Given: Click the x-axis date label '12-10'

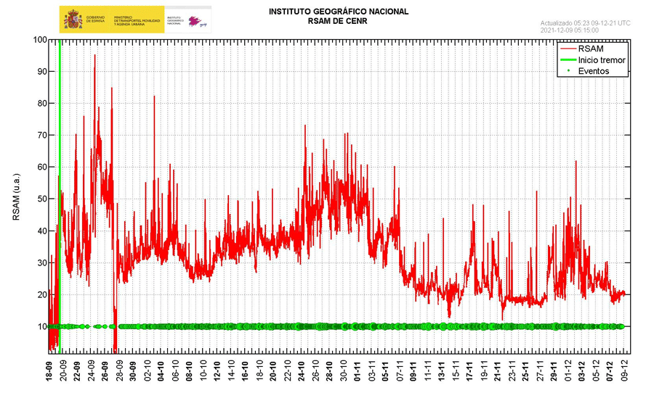Looking at the screenshot, I should pyautogui.click(x=217, y=371).
